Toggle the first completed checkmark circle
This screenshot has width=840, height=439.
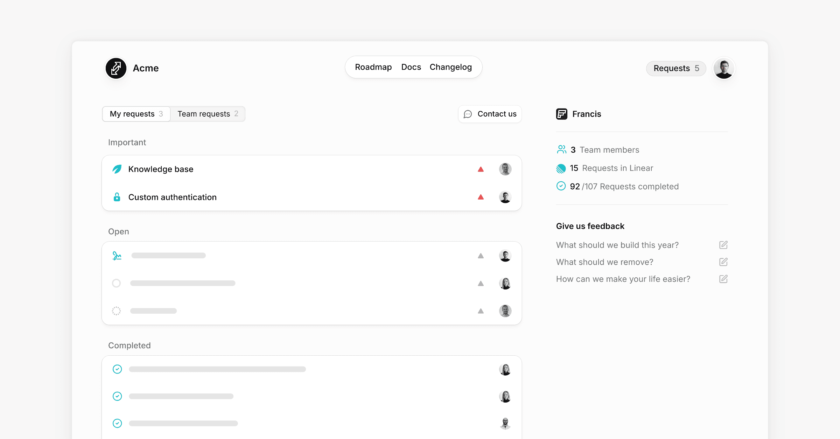117,369
